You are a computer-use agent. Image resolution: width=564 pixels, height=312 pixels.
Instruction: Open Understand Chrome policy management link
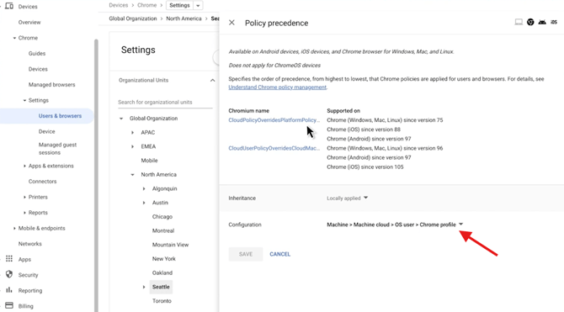click(277, 87)
